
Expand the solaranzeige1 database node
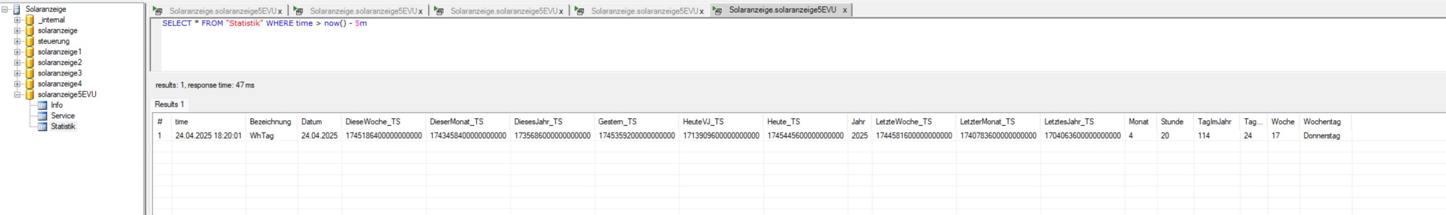pos(17,52)
